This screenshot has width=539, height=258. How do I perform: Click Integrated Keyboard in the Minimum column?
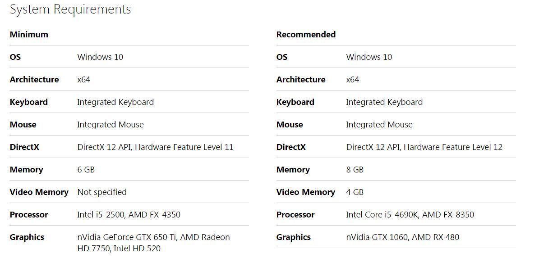115,102
